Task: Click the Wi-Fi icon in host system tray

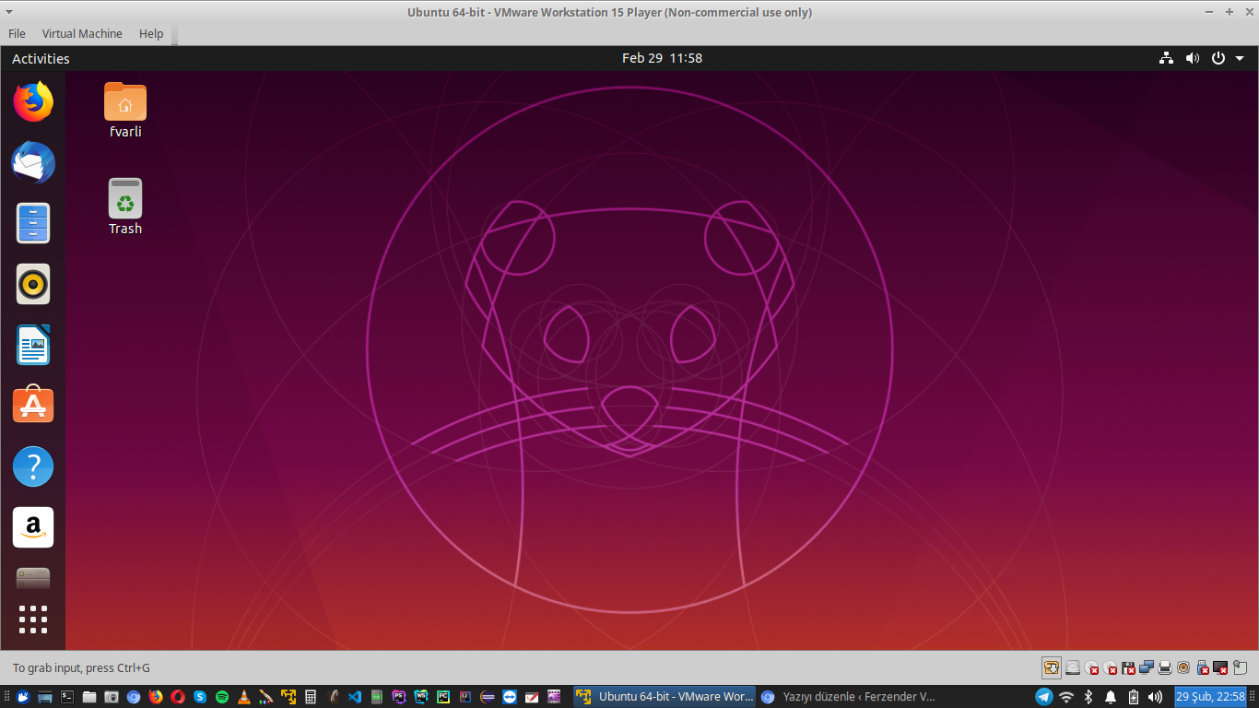Action: pos(1066,697)
